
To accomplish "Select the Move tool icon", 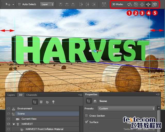I will point(8,4).
